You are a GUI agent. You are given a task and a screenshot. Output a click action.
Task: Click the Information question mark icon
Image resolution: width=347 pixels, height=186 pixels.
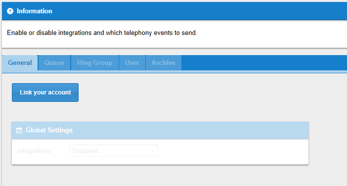[x=10, y=11]
